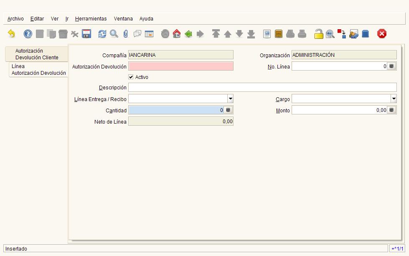The image size is (409, 256).
Task: Click the Cantidad number field
Action: (176, 110)
